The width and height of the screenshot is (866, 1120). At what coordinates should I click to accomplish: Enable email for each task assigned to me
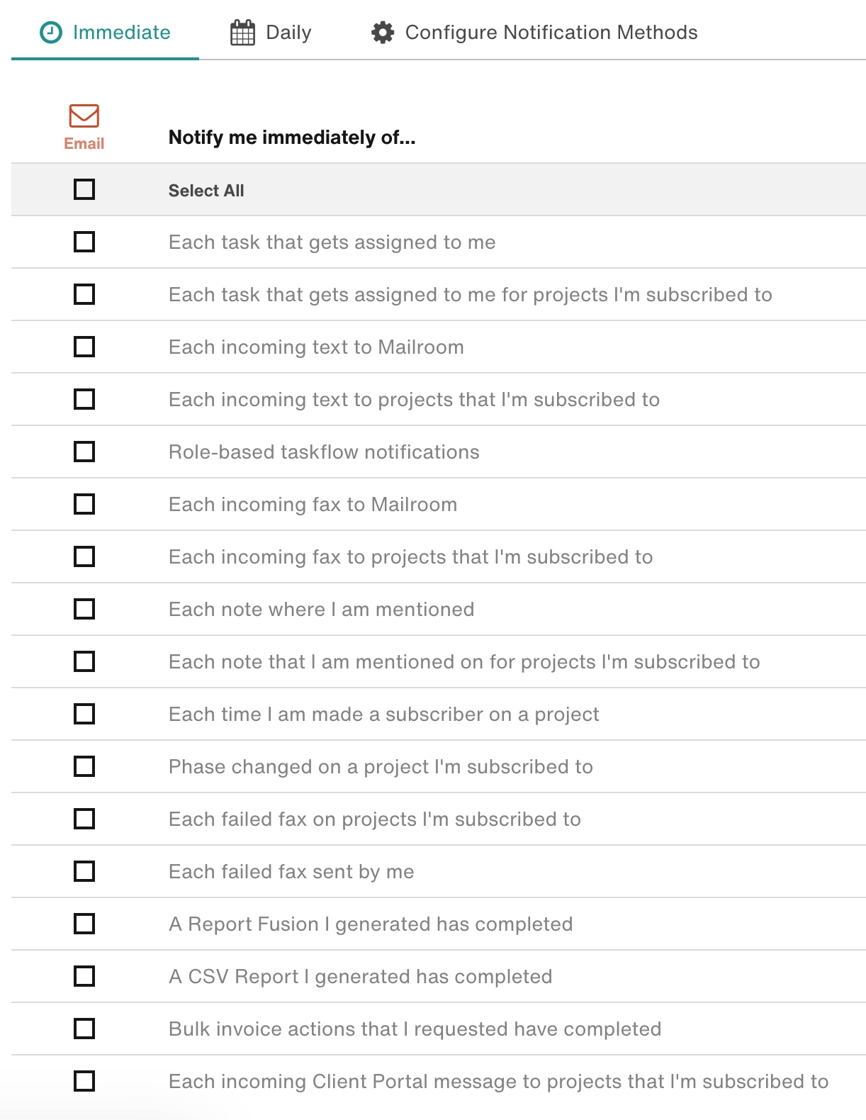(x=84, y=242)
